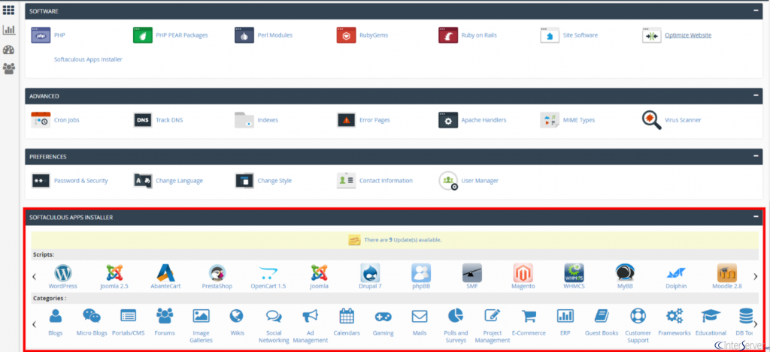Open the Forums category icon
Viewport: 770px width, 352px height.
point(164,316)
